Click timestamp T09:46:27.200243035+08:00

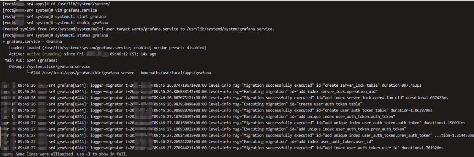pos(179,136)
